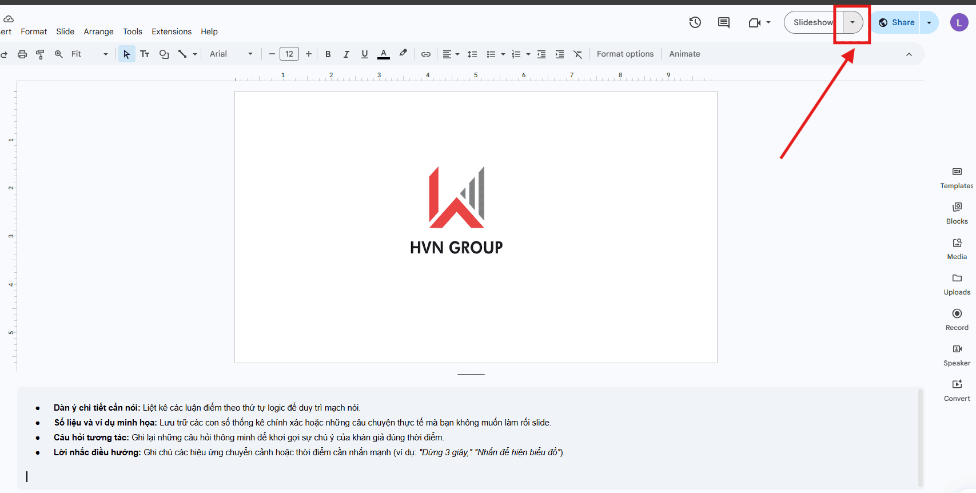Screen dimensions: 976x493
Task: Open the Extensions menu
Action: pyautogui.click(x=172, y=31)
